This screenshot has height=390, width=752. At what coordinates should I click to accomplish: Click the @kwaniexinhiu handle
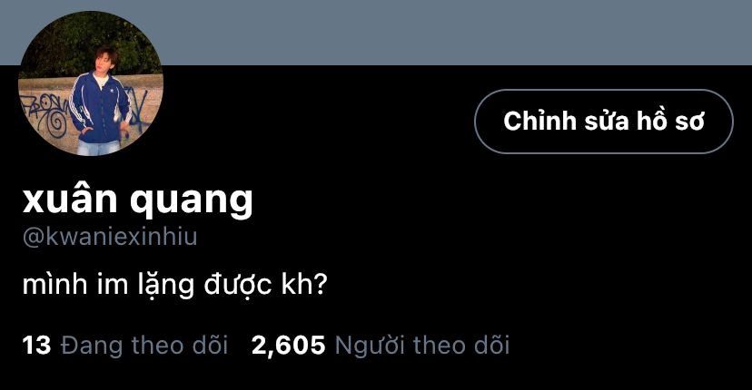click(110, 237)
